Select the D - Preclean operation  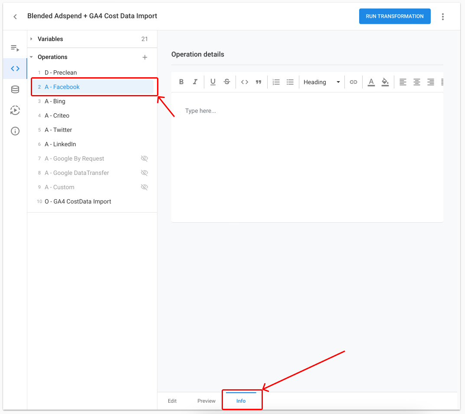[x=92, y=73]
